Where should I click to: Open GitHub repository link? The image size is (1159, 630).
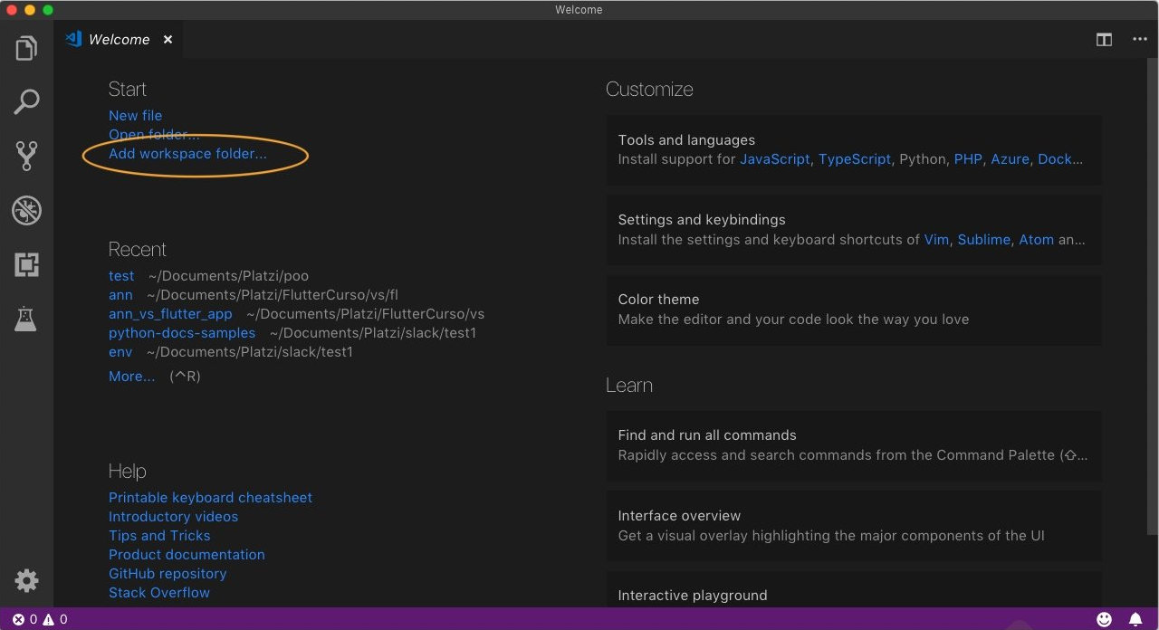pos(168,574)
